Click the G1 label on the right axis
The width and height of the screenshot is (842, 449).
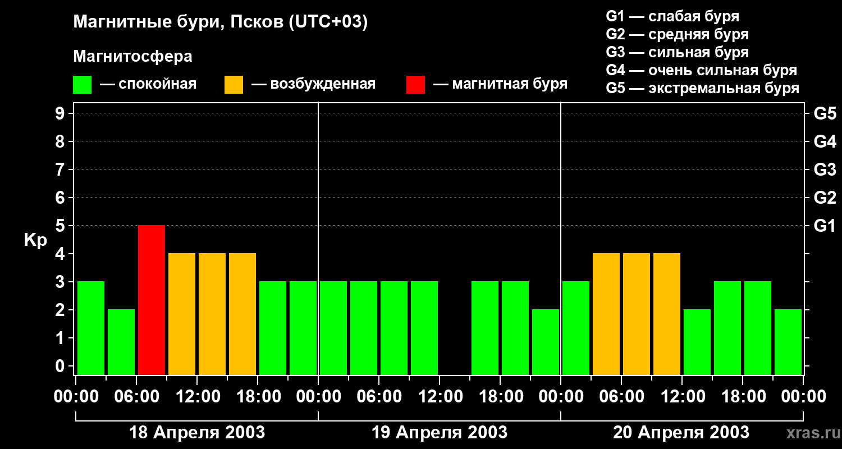[825, 226]
